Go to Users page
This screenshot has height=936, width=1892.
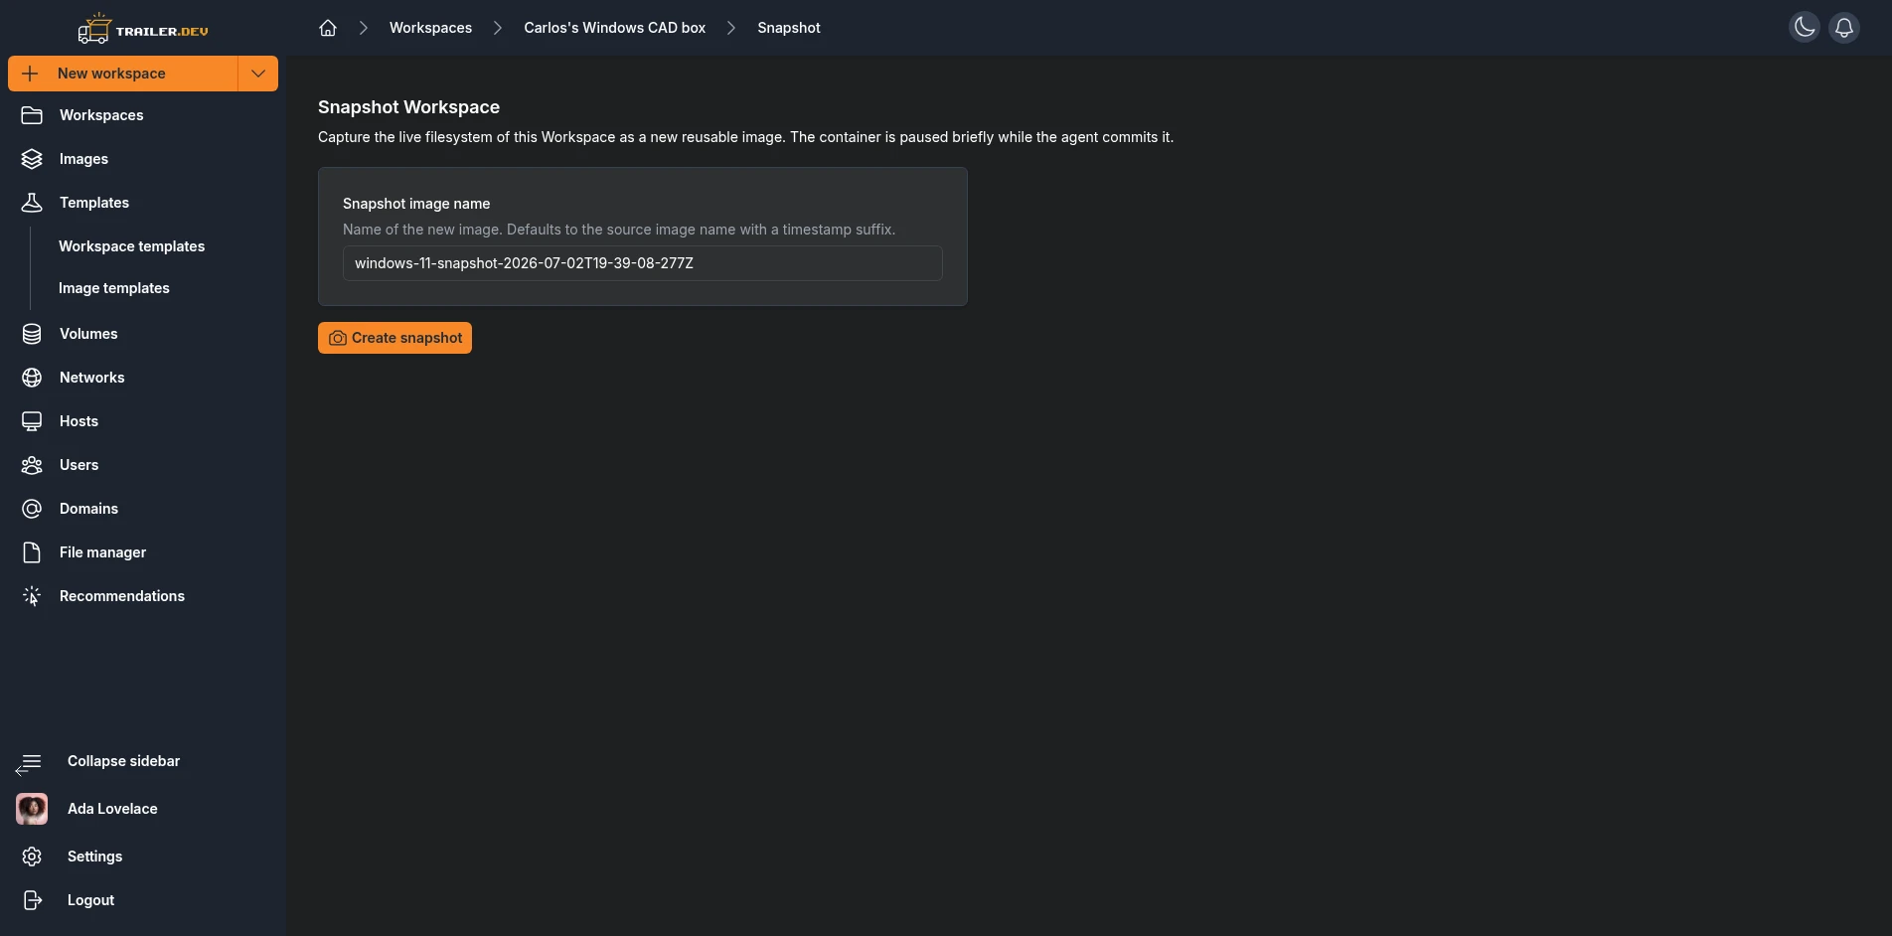tap(79, 465)
